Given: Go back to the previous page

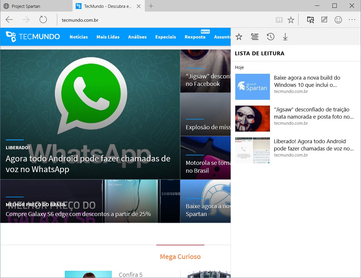Looking at the screenshot, I should [9, 20].
